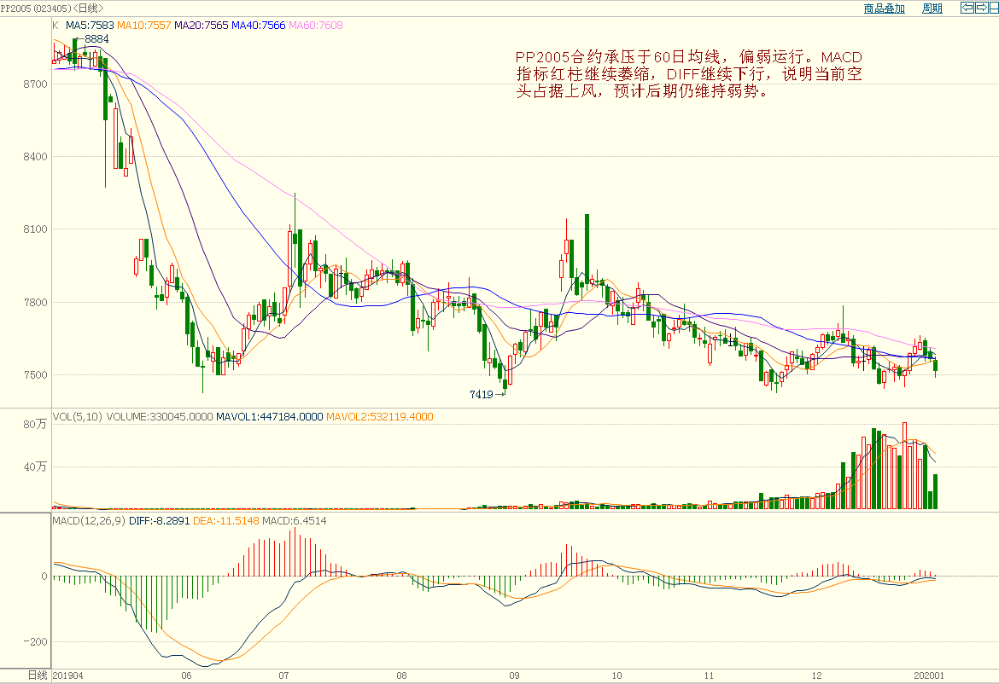
Task: Click the left arrow navigation icon
Action: coord(967,8)
